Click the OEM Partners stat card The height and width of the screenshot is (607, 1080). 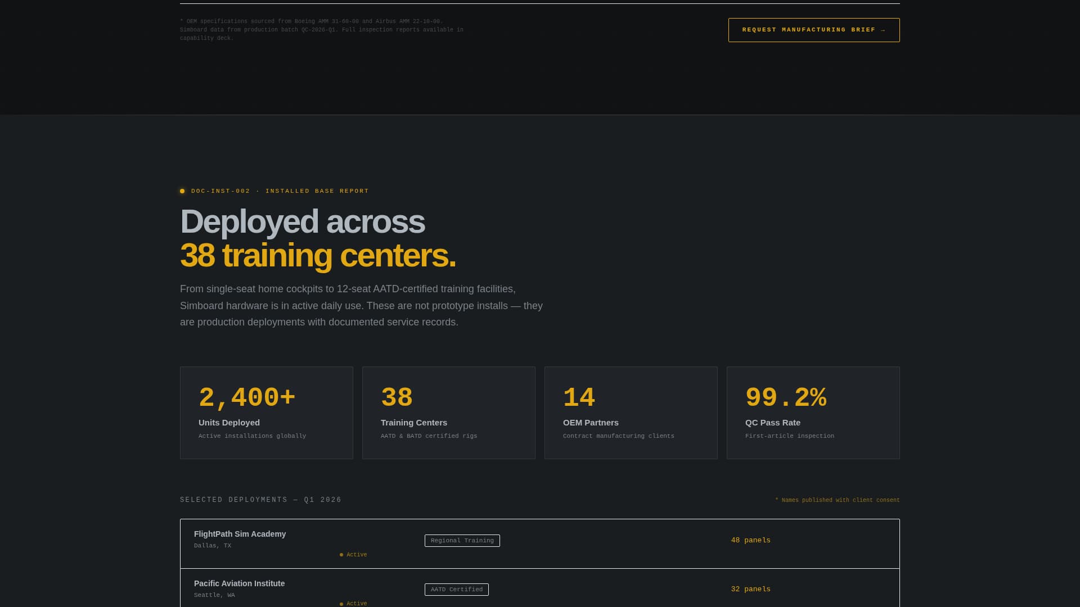[631, 412]
